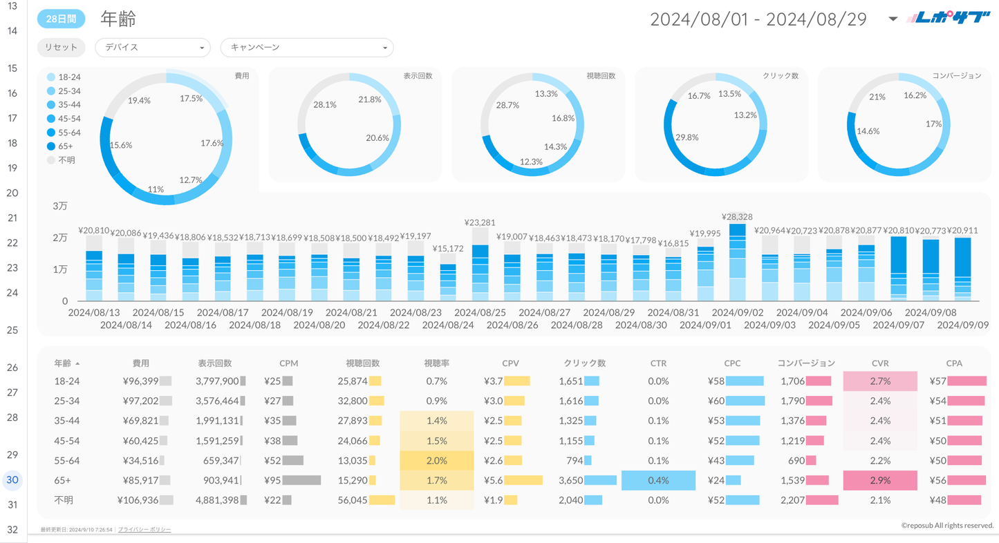Click the ¥106,936 cost cell
This screenshot has height=543, width=999.
(x=138, y=500)
